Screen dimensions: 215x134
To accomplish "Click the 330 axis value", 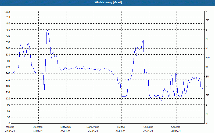I will point(8,55).
